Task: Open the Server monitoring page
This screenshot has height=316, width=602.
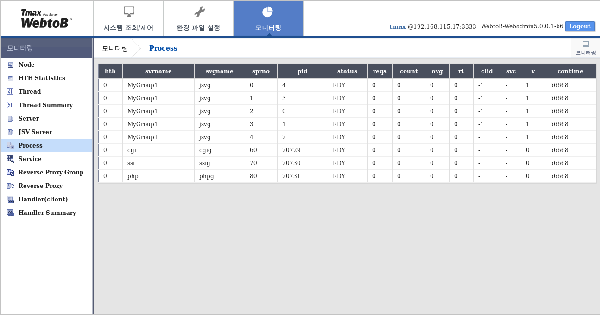Action: [29, 118]
